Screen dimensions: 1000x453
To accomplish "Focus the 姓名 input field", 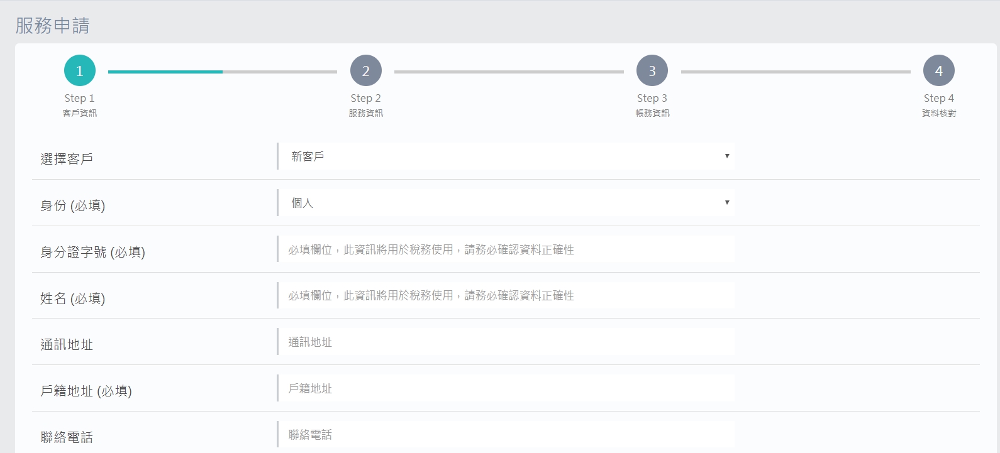I will click(506, 295).
